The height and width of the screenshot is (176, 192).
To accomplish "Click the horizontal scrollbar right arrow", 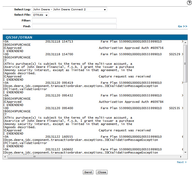I will tap(181, 157).
